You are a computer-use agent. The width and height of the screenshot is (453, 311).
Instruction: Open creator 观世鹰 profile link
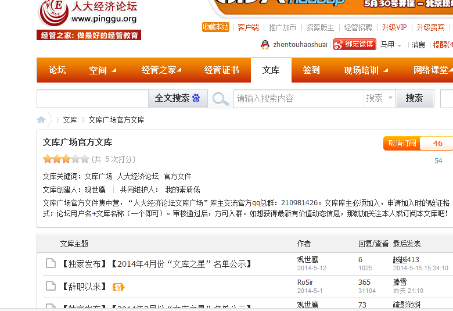(x=95, y=190)
